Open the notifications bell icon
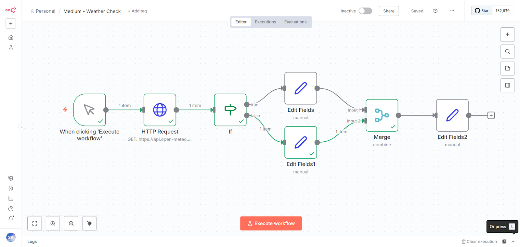This screenshot has height=247, width=520. (x=11, y=219)
